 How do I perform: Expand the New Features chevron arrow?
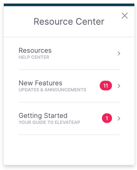click(119, 86)
